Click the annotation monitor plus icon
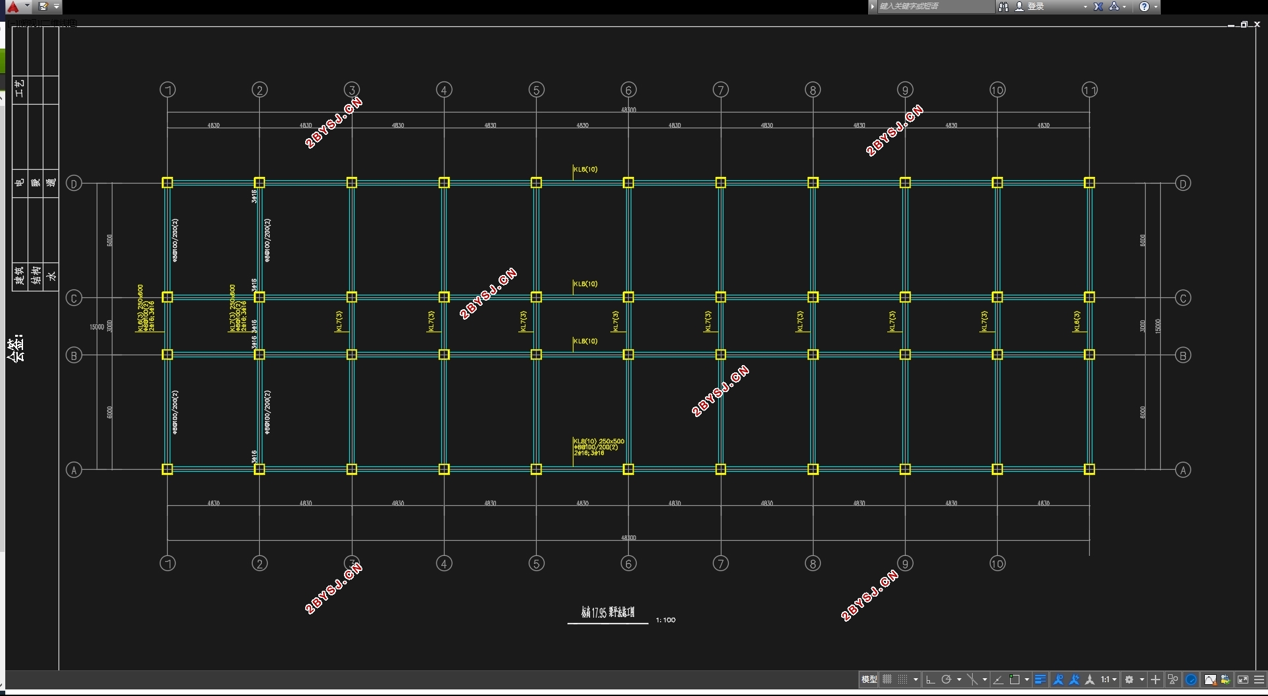The image size is (1268, 696). pos(1156,680)
